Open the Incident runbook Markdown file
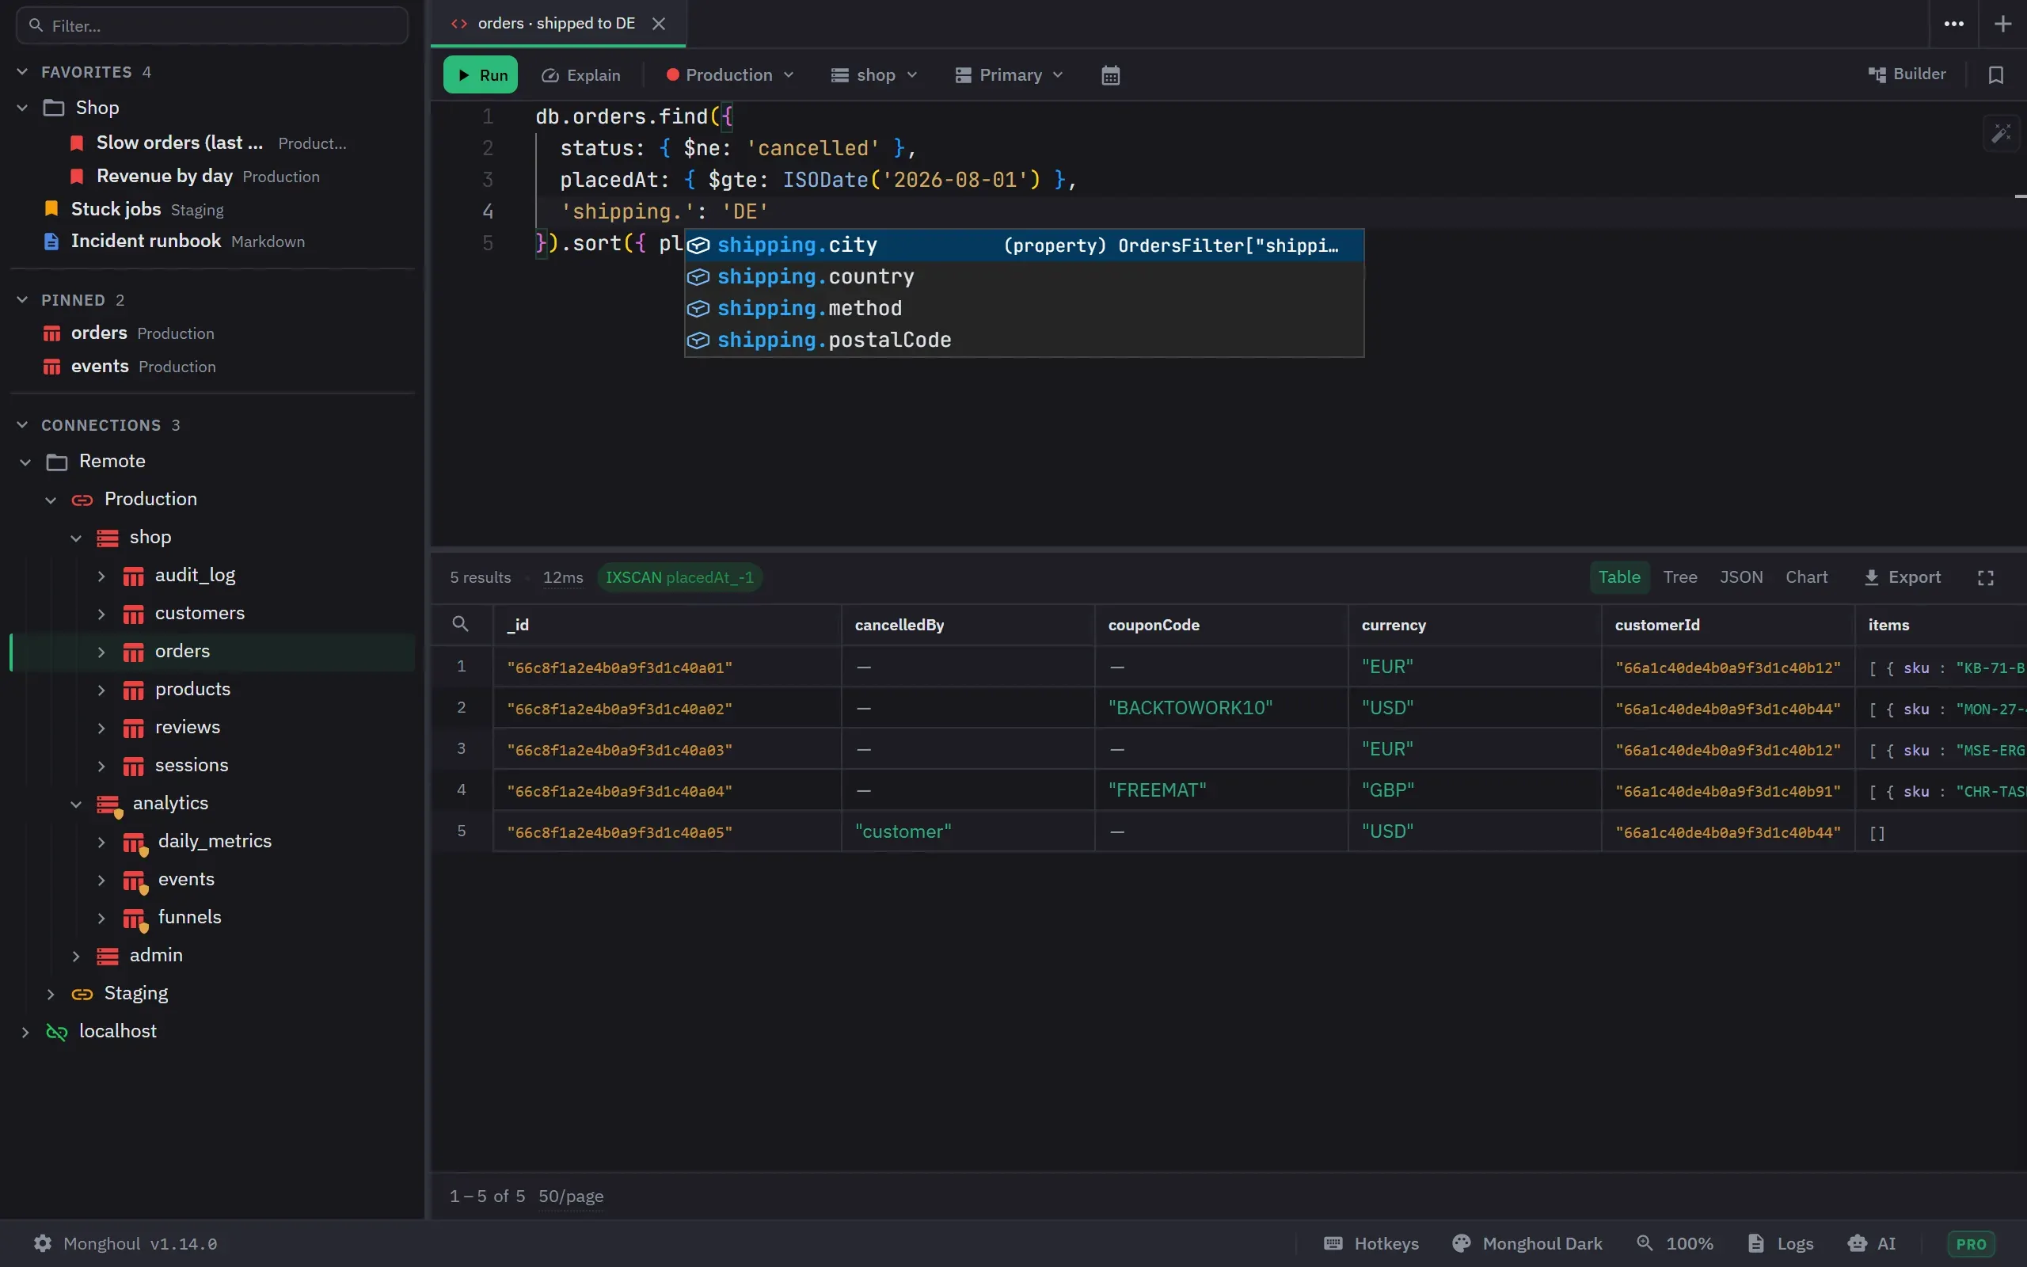 tap(174, 242)
